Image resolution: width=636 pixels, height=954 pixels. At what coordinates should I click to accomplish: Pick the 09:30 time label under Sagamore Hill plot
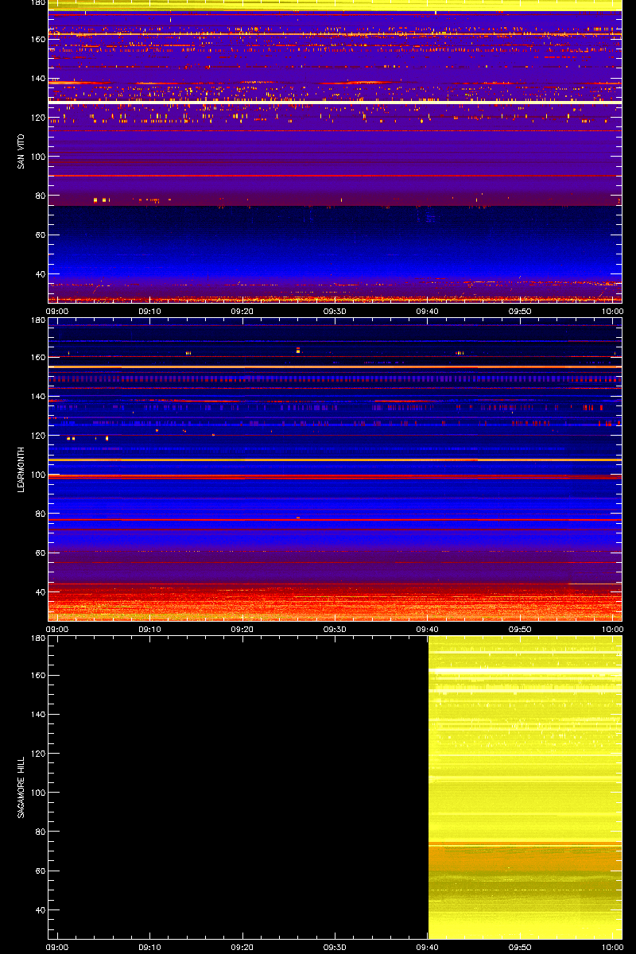click(x=335, y=947)
